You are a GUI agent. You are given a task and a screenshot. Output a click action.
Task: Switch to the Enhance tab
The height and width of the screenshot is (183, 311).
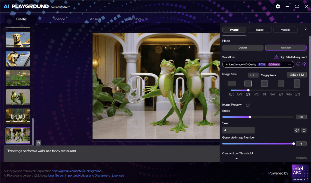click(x=58, y=19)
